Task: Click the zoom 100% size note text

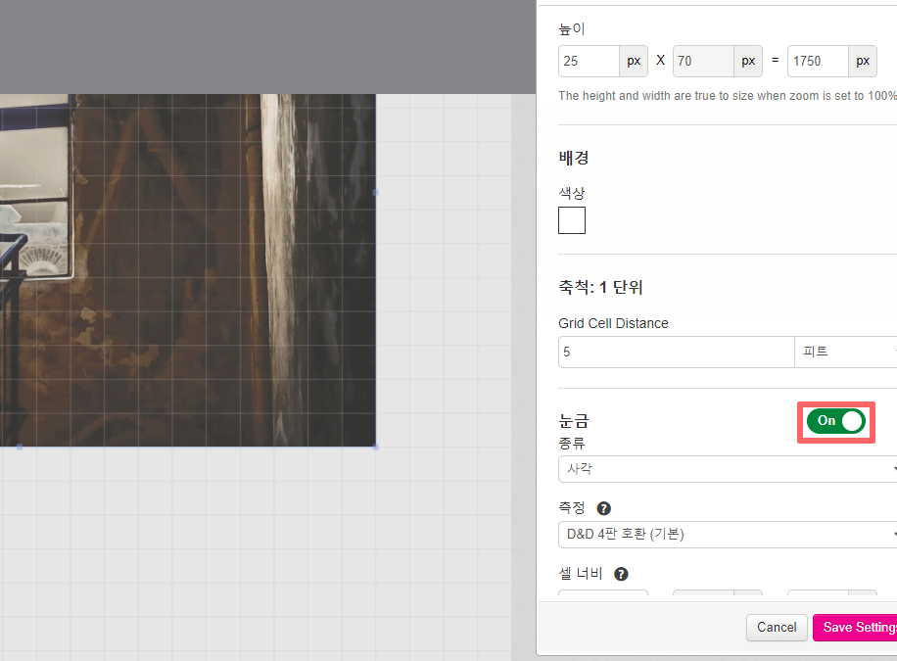Action: pyautogui.click(x=728, y=96)
